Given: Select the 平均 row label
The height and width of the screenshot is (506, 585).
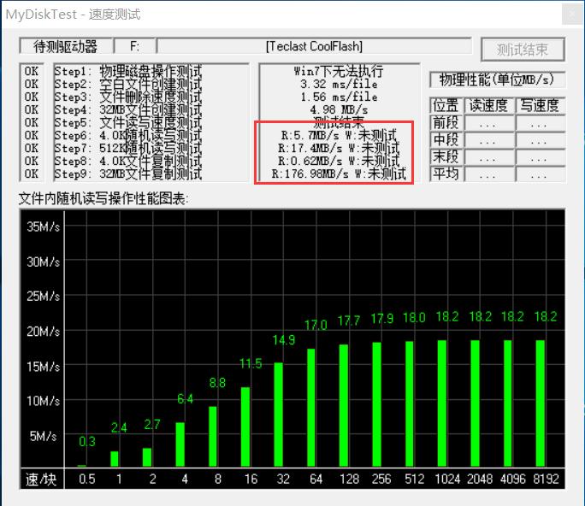Looking at the screenshot, I should [446, 174].
